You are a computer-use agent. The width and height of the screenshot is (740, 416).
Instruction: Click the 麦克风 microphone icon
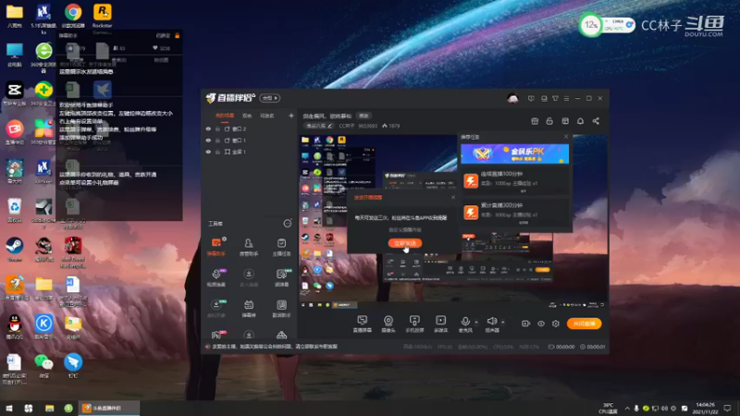click(465, 321)
